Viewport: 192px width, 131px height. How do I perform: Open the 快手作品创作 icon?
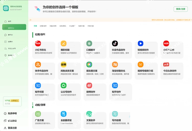tap(38, 64)
